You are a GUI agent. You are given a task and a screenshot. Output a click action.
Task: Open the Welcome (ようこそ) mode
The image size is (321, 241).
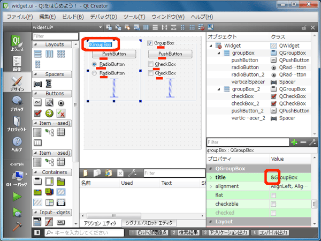17,43
